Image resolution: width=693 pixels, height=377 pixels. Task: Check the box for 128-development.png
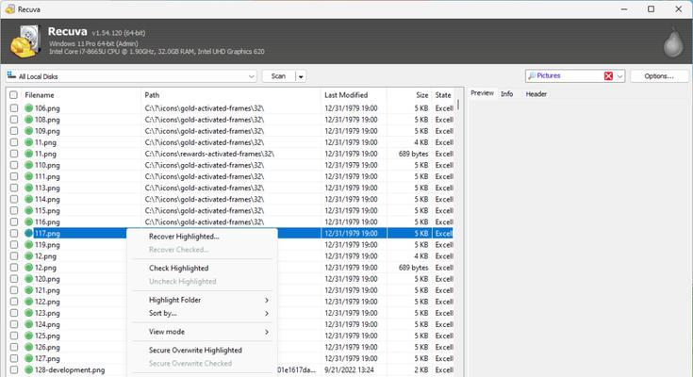point(14,369)
